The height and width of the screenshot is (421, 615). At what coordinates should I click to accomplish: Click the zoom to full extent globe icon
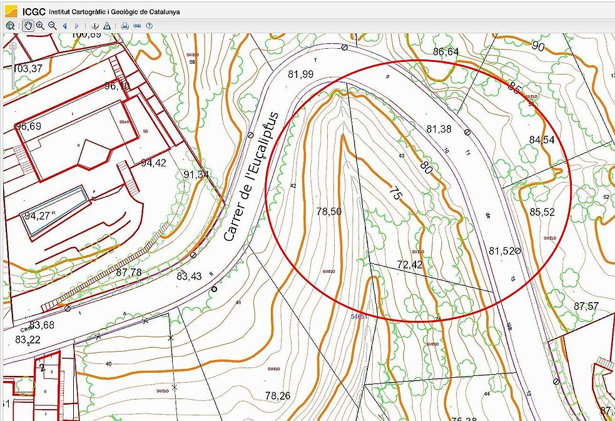[x=10, y=26]
